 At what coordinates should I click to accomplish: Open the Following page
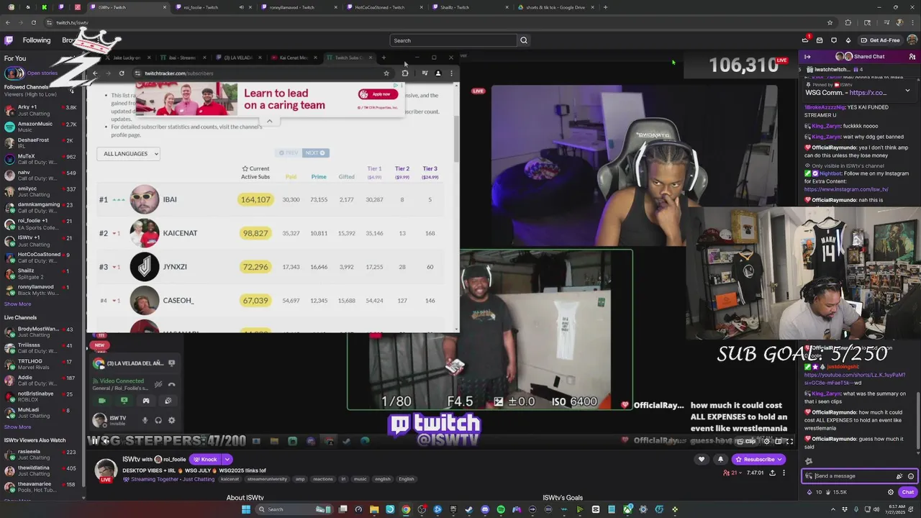point(37,40)
